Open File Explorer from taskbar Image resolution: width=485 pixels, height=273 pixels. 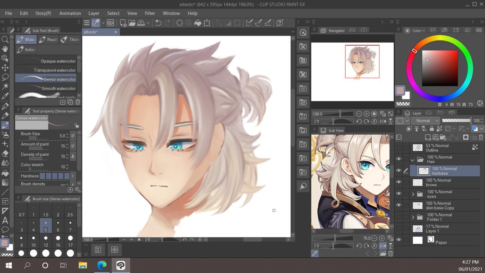tap(82, 265)
